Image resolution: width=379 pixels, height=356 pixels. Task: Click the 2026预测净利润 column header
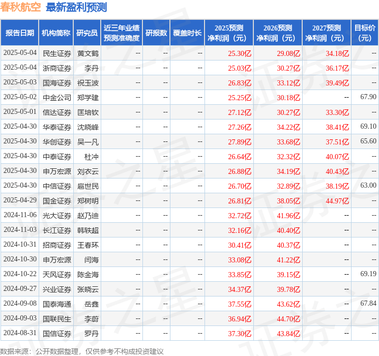pyautogui.click(x=277, y=33)
